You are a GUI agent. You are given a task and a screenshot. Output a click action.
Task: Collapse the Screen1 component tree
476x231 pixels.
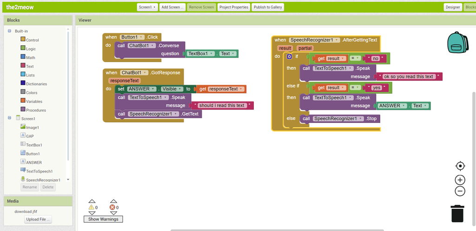tap(9, 118)
